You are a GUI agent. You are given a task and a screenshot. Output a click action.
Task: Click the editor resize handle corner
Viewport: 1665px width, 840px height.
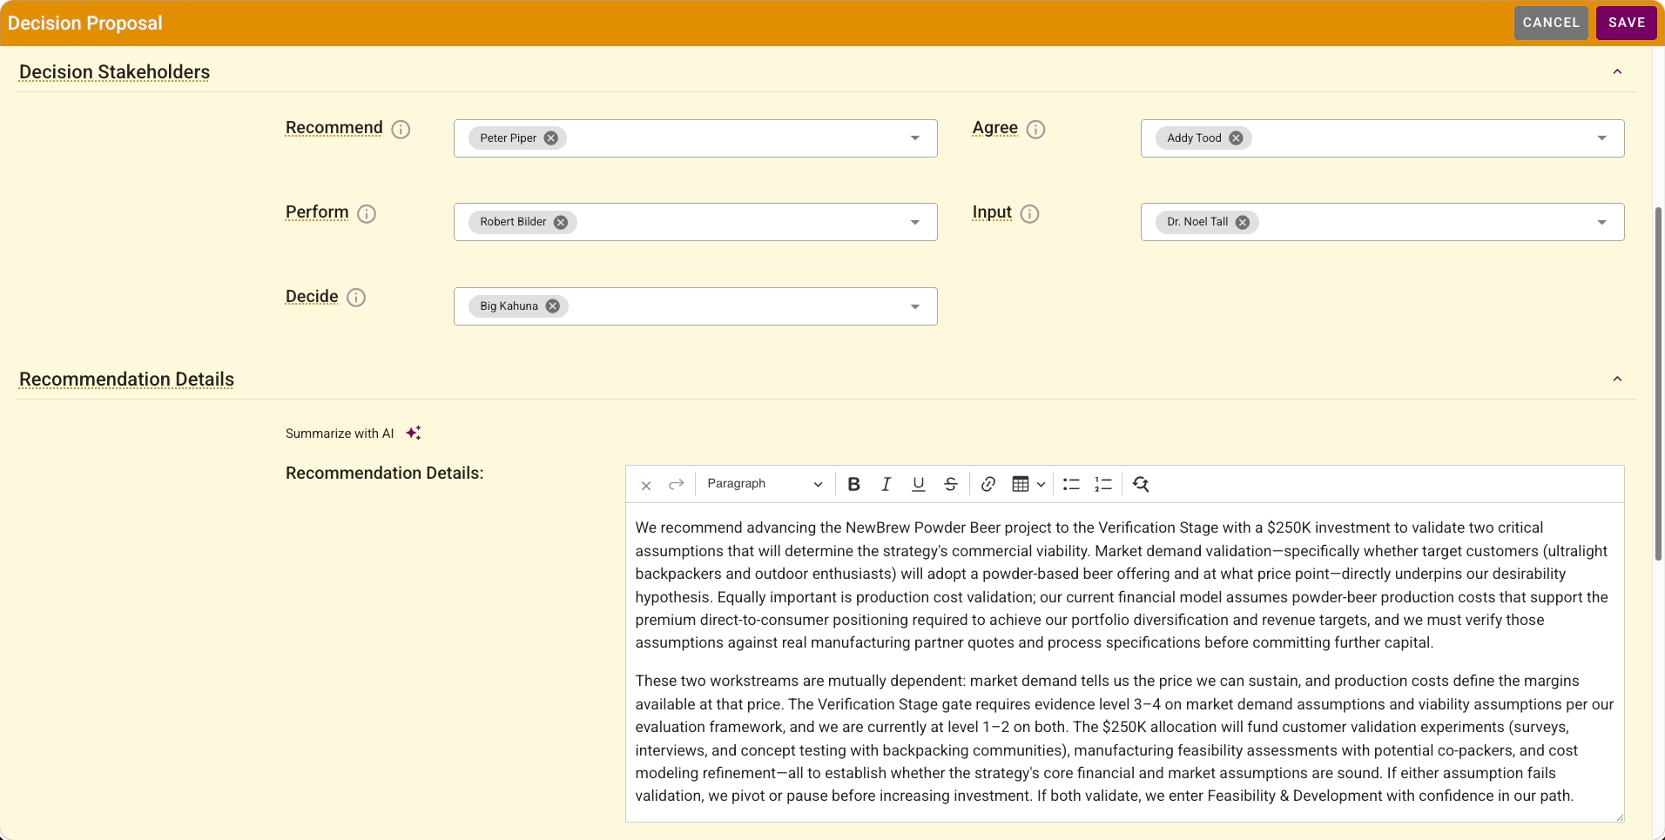[1619, 816]
